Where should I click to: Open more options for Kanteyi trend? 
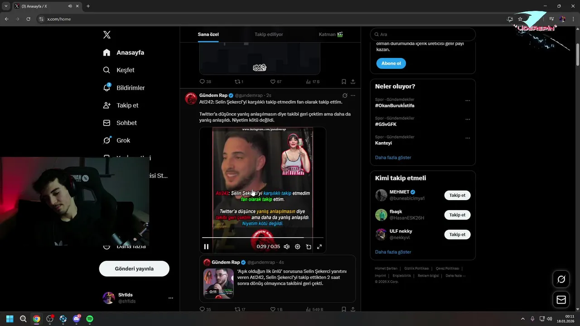tap(468, 138)
